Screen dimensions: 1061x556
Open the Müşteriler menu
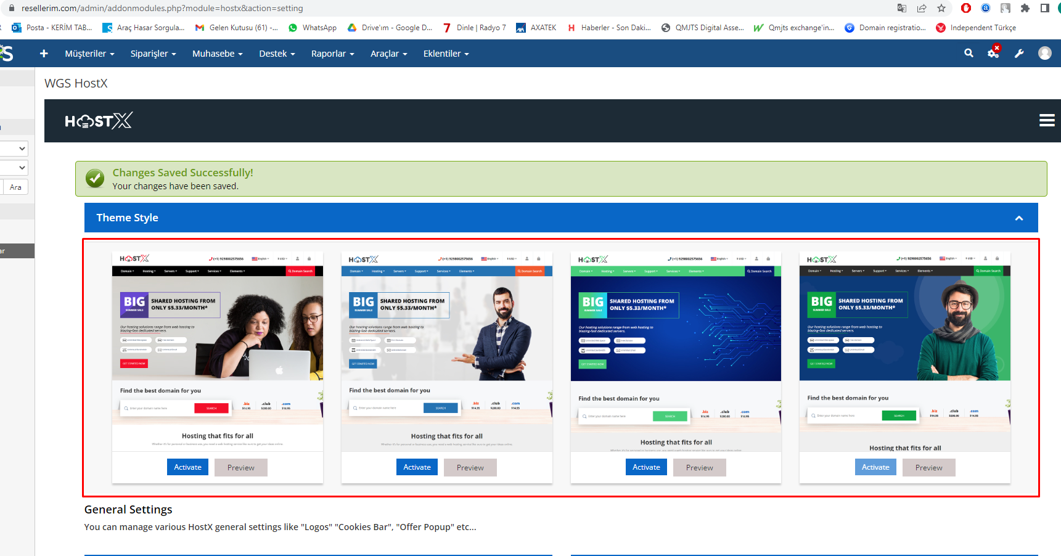(90, 54)
